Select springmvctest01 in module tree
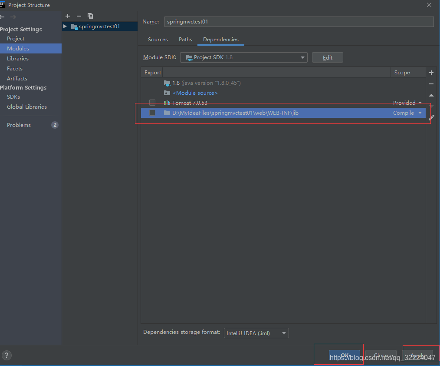This screenshot has width=440, height=366. 100,27
